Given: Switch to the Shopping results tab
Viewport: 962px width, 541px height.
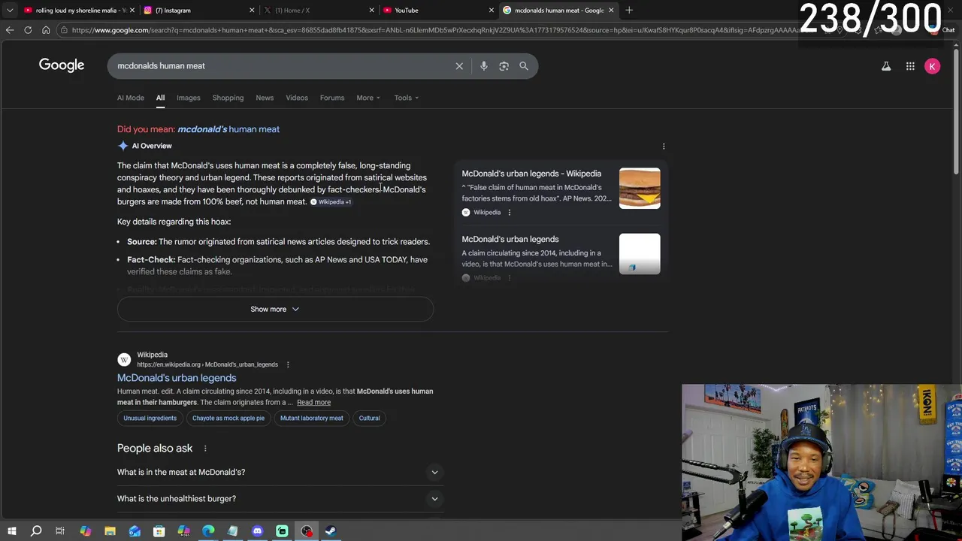Looking at the screenshot, I should click(228, 98).
